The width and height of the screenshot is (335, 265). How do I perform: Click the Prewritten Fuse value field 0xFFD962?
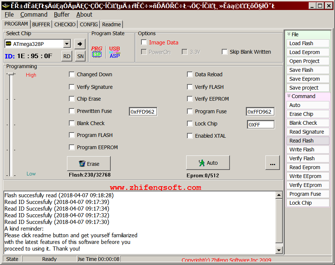click(x=143, y=112)
